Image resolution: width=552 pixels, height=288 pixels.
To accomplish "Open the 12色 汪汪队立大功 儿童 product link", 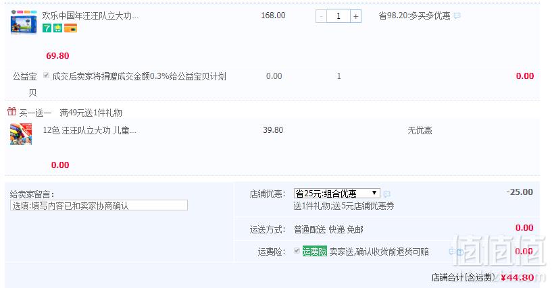I will pyautogui.click(x=89, y=130).
